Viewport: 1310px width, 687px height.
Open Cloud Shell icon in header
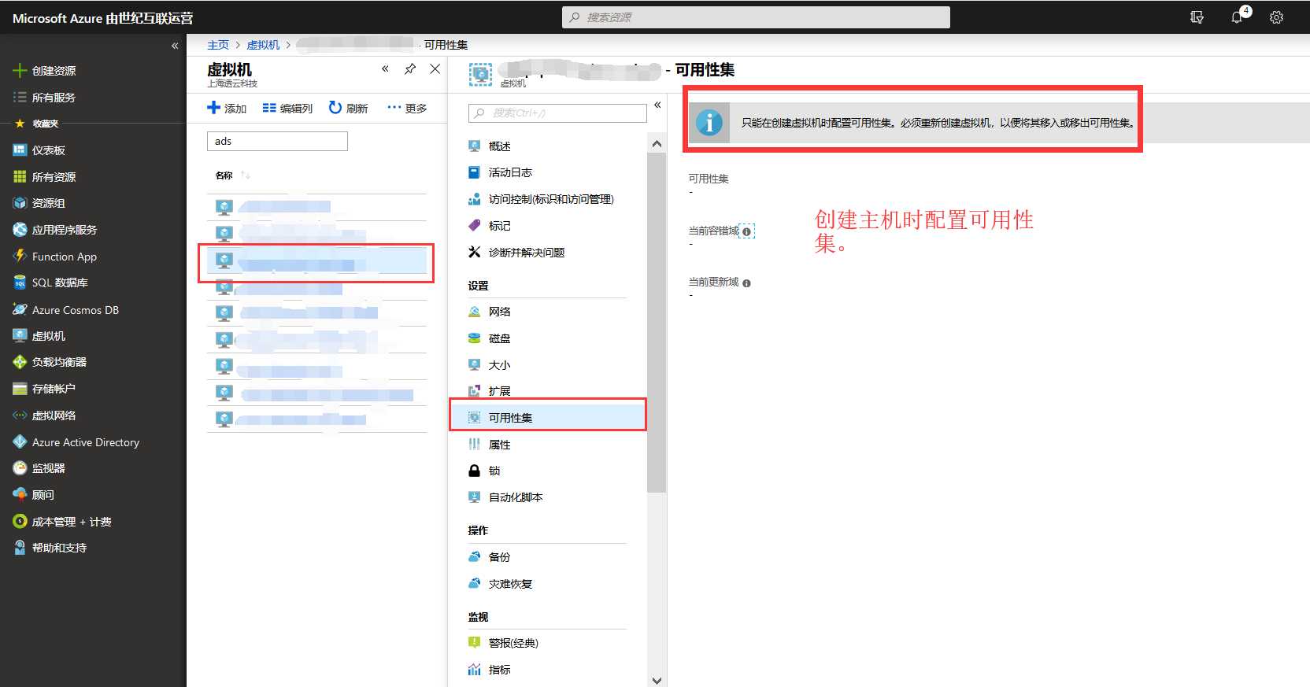1197,17
